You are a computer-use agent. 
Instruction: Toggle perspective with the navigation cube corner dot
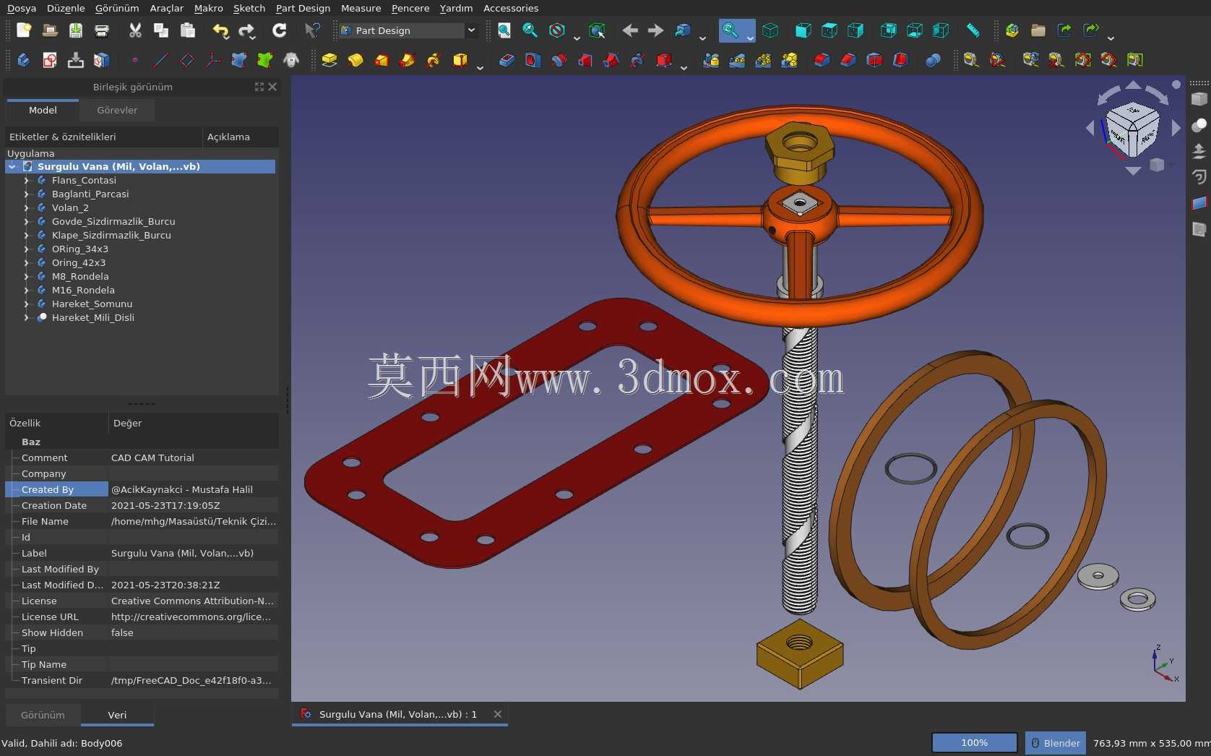click(1176, 85)
